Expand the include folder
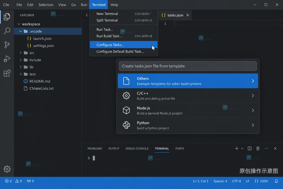Image resolution: width=283 pixels, height=189 pixels. (x=20, y=60)
